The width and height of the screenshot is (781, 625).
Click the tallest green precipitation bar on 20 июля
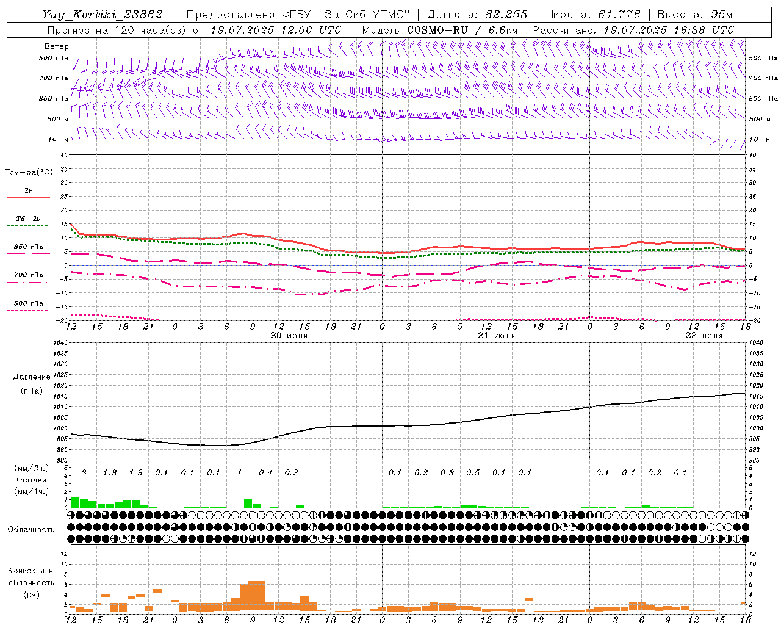pos(248,504)
